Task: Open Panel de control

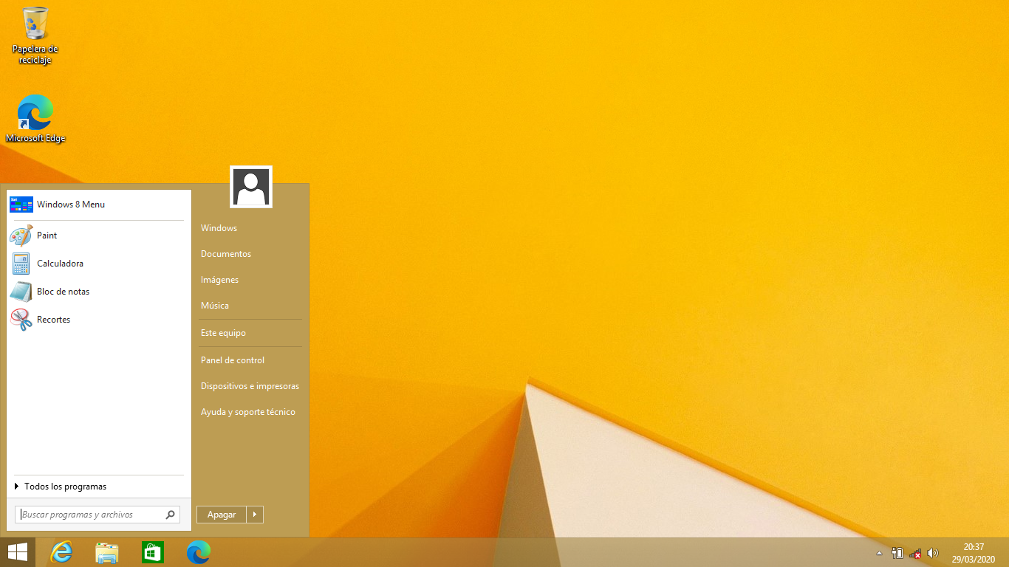Action: pos(232,360)
